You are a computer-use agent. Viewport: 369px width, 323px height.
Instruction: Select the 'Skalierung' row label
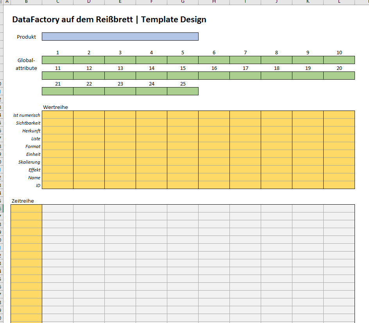pos(29,162)
